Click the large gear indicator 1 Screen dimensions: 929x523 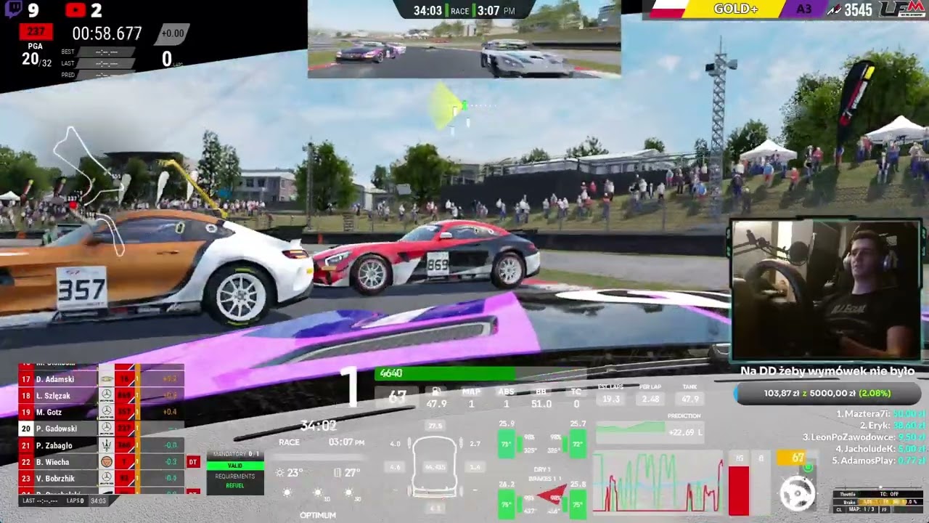(x=350, y=386)
